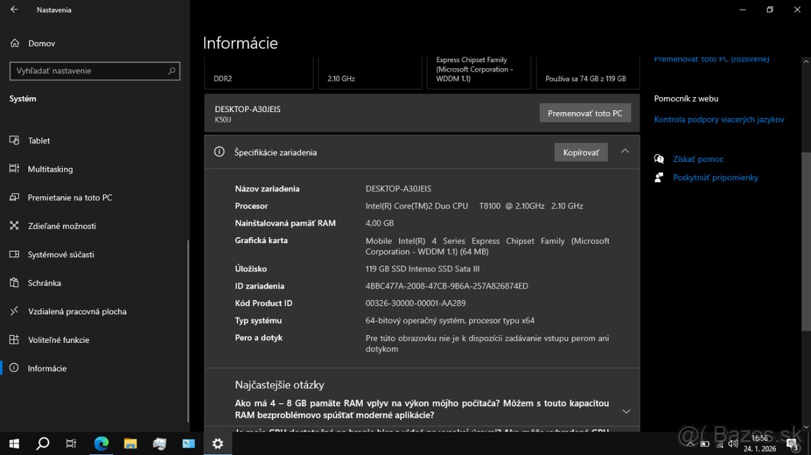
Task: Expand the FAQ question about RAM
Action: [626, 410]
